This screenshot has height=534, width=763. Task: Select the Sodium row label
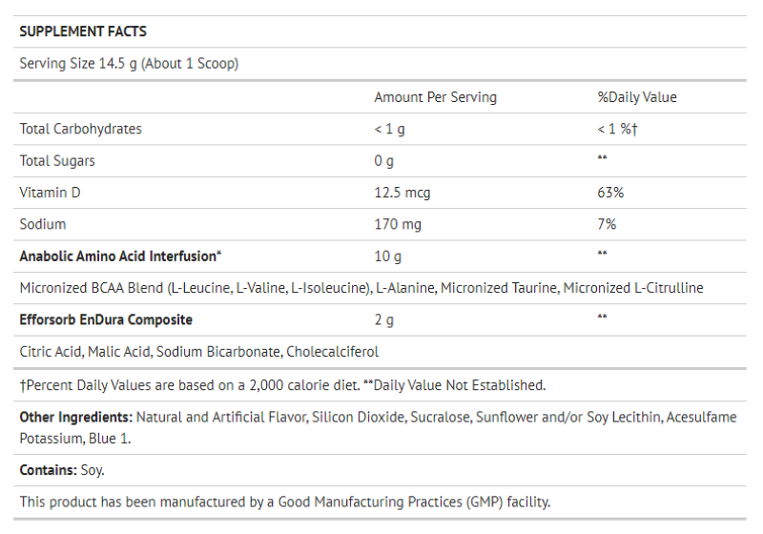[x=43, y=224]
